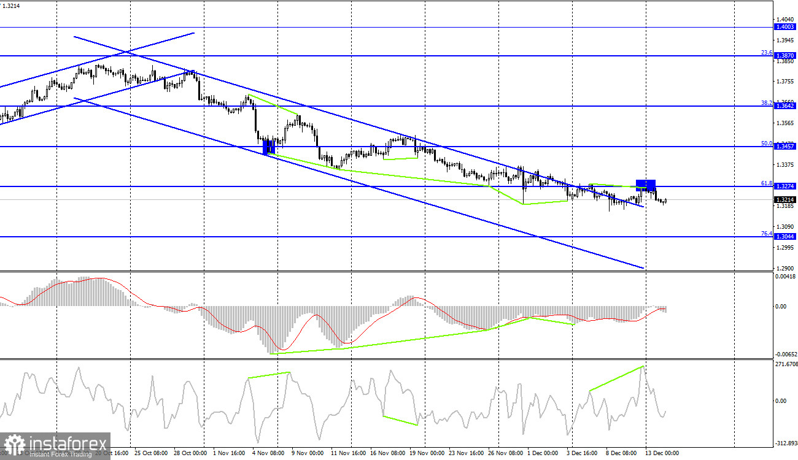Select the 38.2 Fibonacci level label
This screenshot has height=460, width=798.
point(766,103)
